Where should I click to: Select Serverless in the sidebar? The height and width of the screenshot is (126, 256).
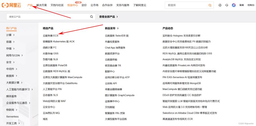click(12, 117)
